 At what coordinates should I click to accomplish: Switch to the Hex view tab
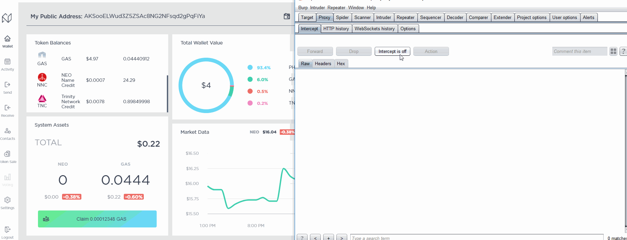pos(341,63)
